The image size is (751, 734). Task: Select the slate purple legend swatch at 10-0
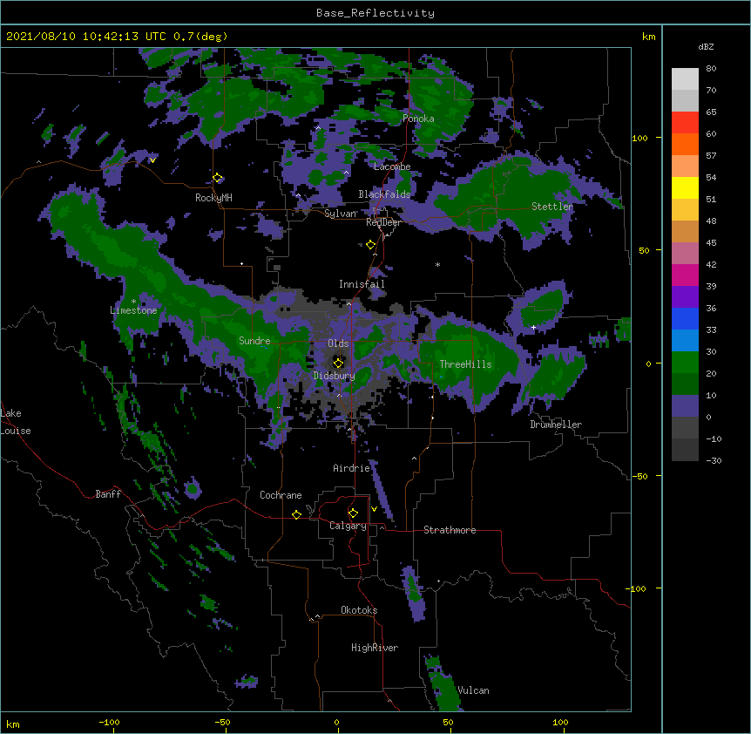click(685, 406)
